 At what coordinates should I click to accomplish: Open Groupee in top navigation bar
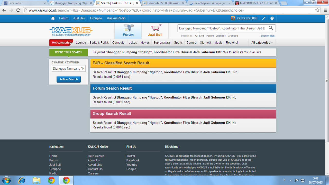96,18
